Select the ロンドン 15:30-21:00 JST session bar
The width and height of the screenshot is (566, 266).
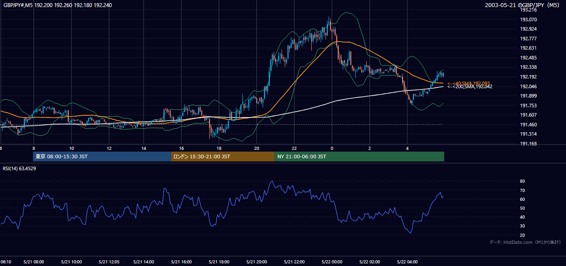(223, 156)
